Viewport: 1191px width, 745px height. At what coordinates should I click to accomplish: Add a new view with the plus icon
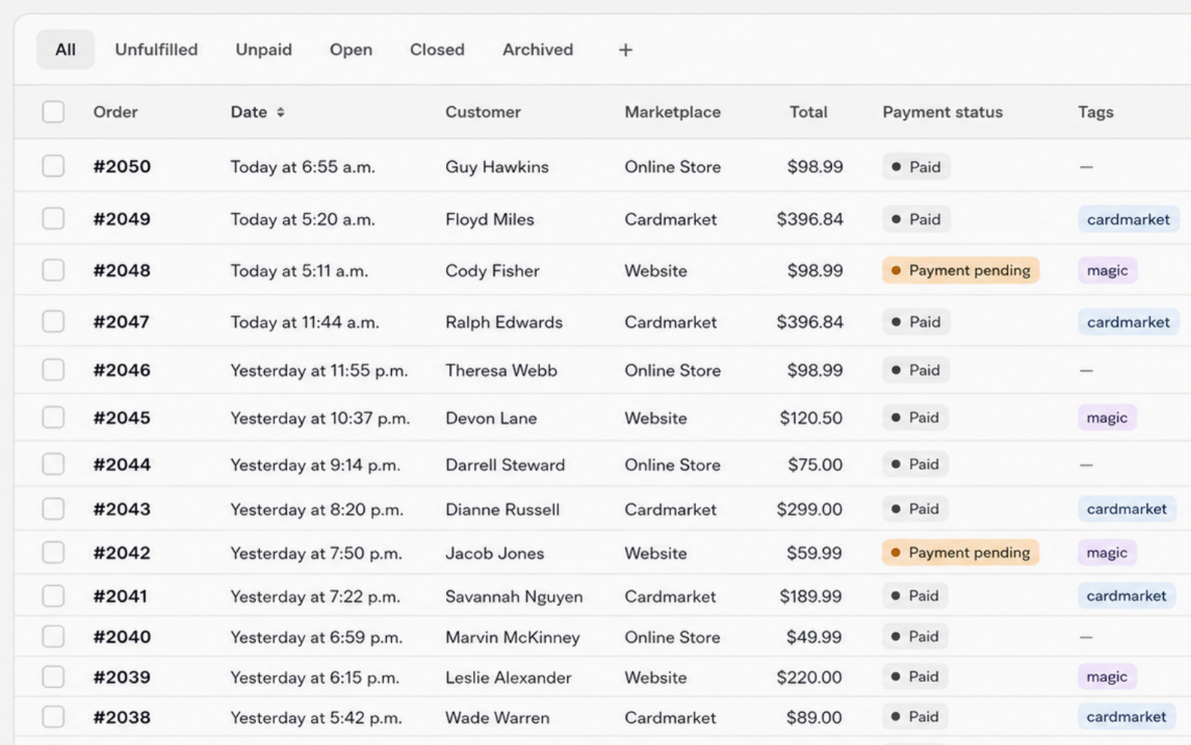point(626,50)
